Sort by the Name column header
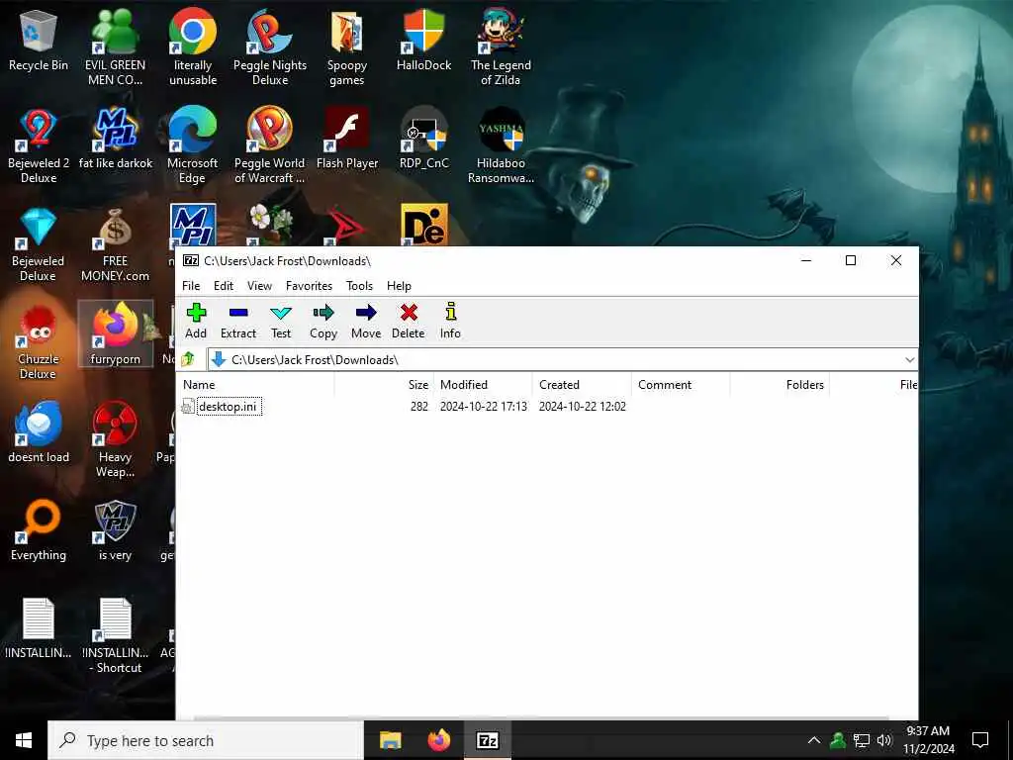The height and width of the screenshot is (760, 1013). pos(256,385)
